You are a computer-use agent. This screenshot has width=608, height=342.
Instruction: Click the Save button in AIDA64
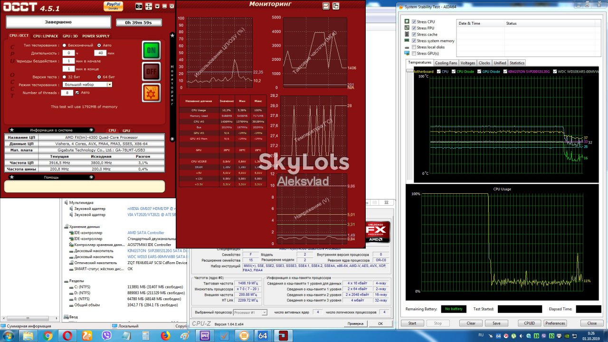496,323
